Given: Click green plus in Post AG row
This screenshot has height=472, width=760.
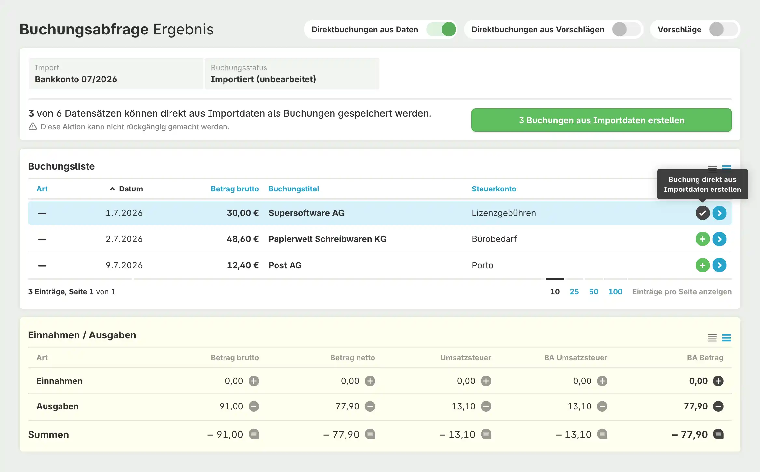Looking at the screenshot, I should [702, 265].
